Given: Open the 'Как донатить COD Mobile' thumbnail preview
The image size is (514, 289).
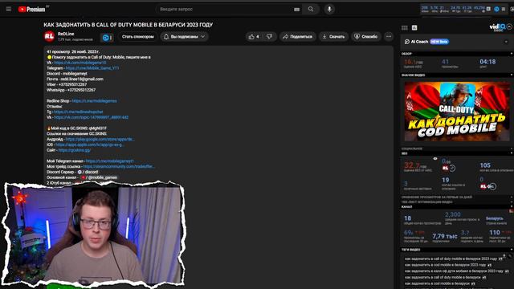Looking at the screenshot, I should (457, 112).
